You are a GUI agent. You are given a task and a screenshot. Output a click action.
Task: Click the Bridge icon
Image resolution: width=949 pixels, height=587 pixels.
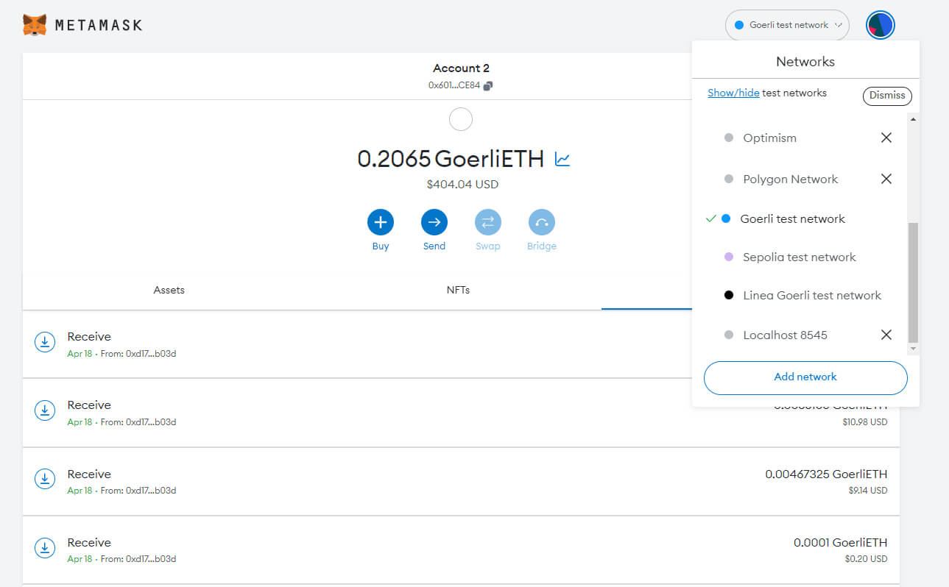pos(541,222)
